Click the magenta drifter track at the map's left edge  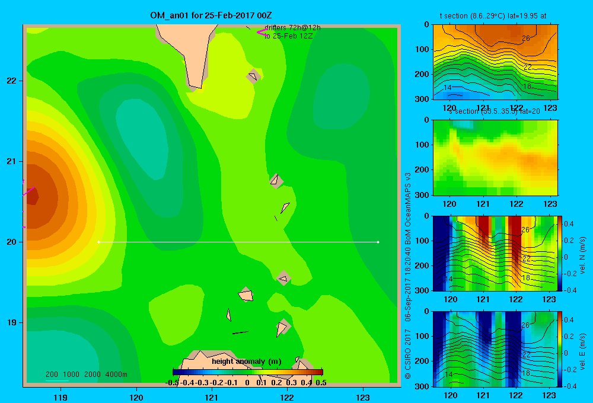click(x=28, y=191)
